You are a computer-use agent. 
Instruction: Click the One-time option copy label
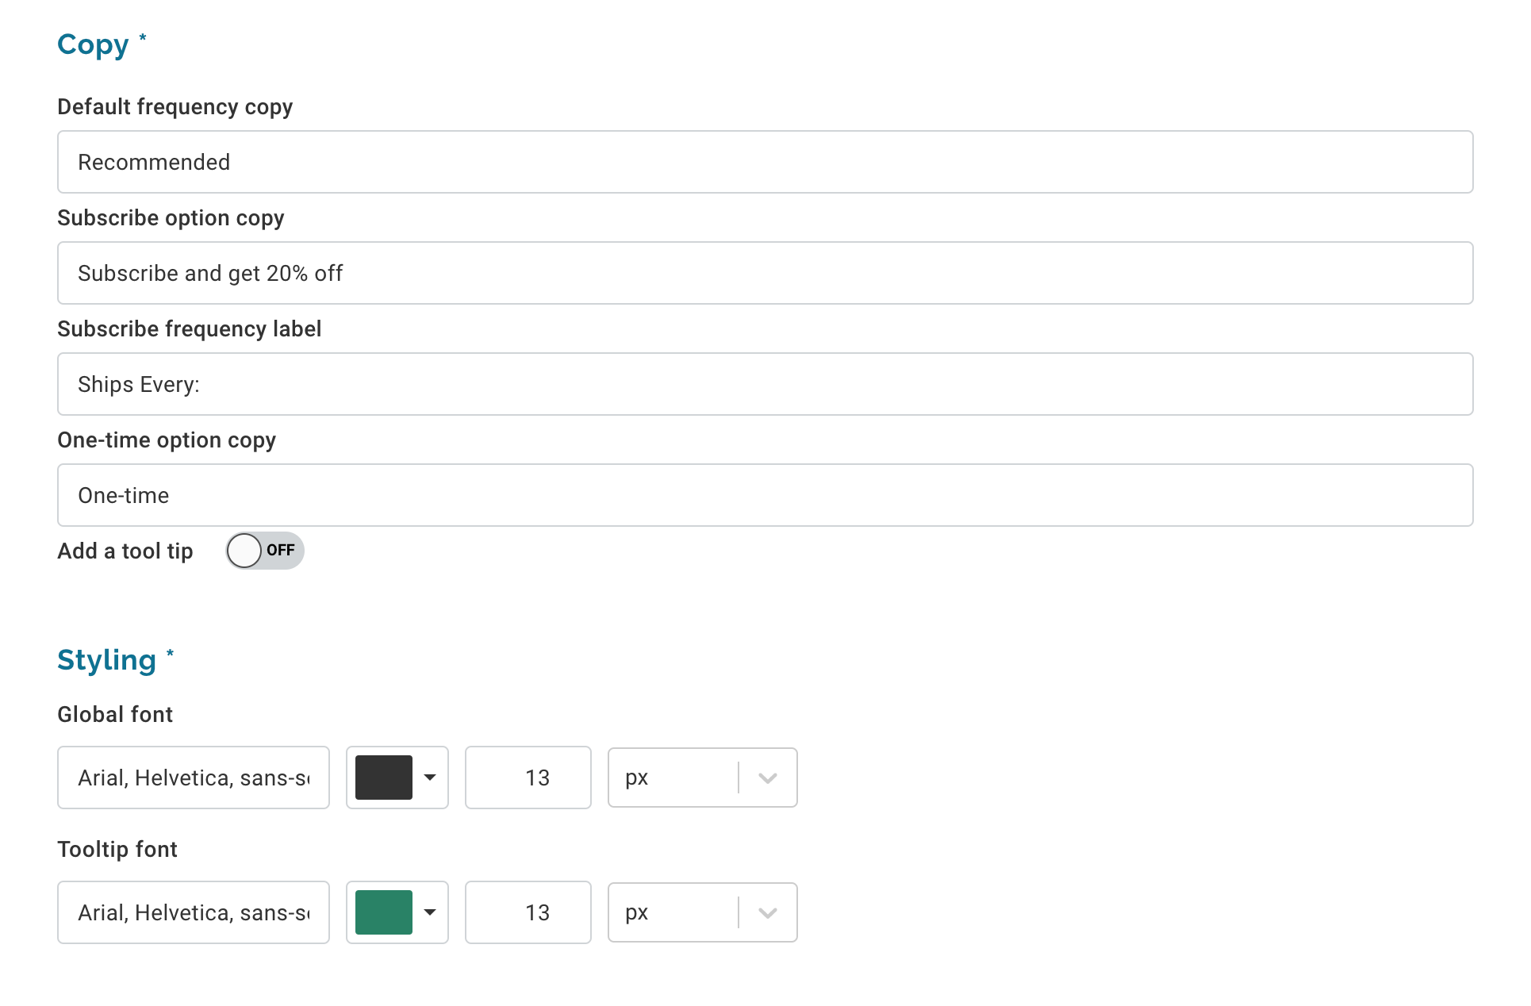[167, 440]
